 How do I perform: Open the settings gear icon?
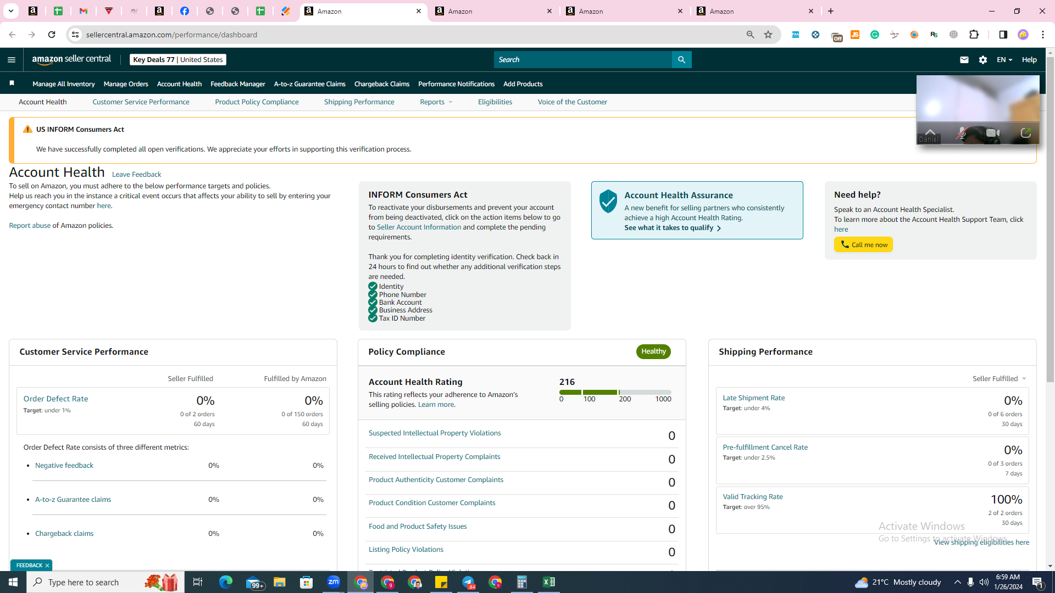983,60
